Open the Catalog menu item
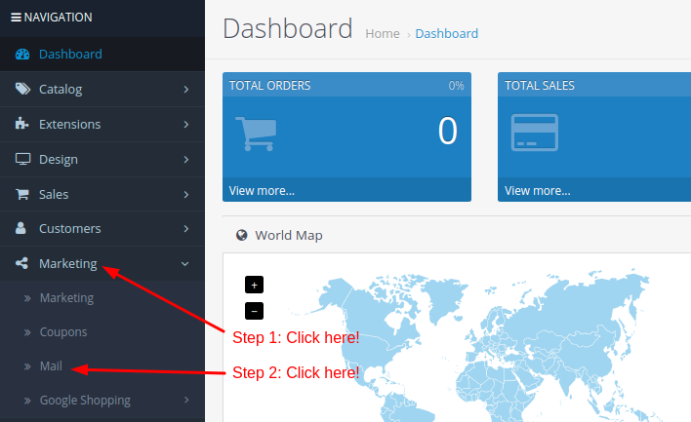 click(x=102, y=90)
